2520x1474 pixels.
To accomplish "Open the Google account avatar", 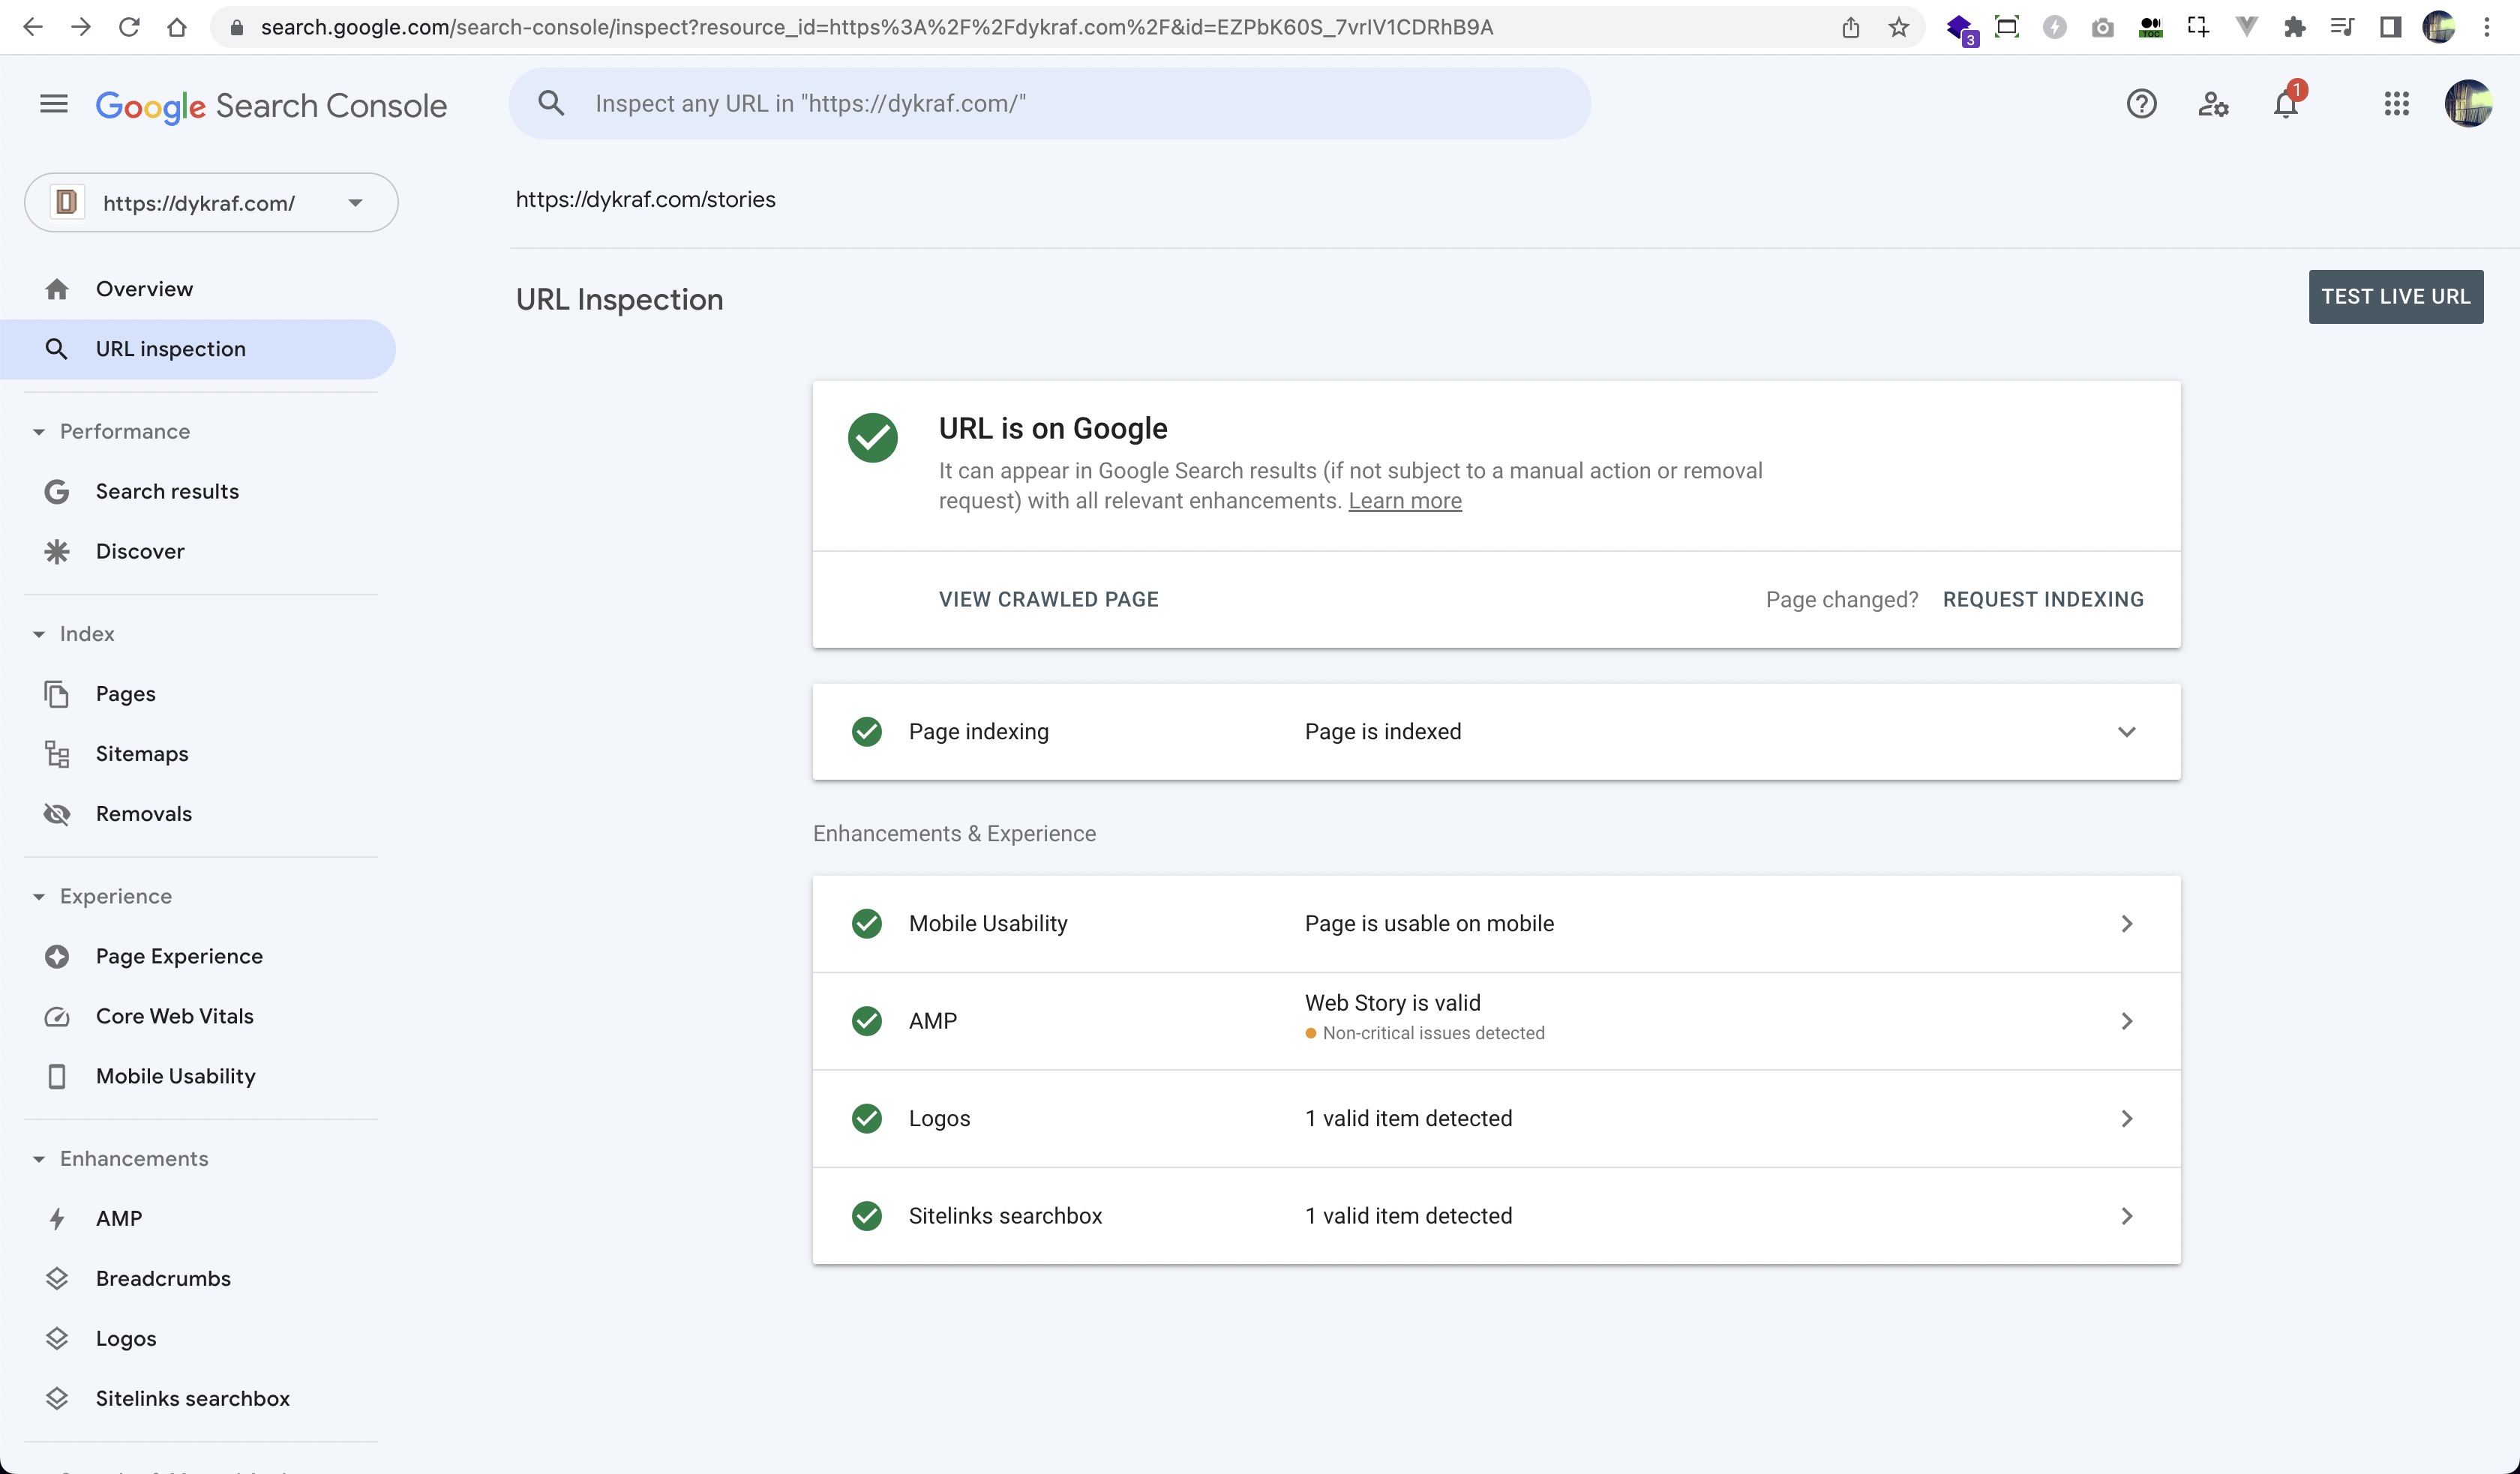I will (2468, 104).
